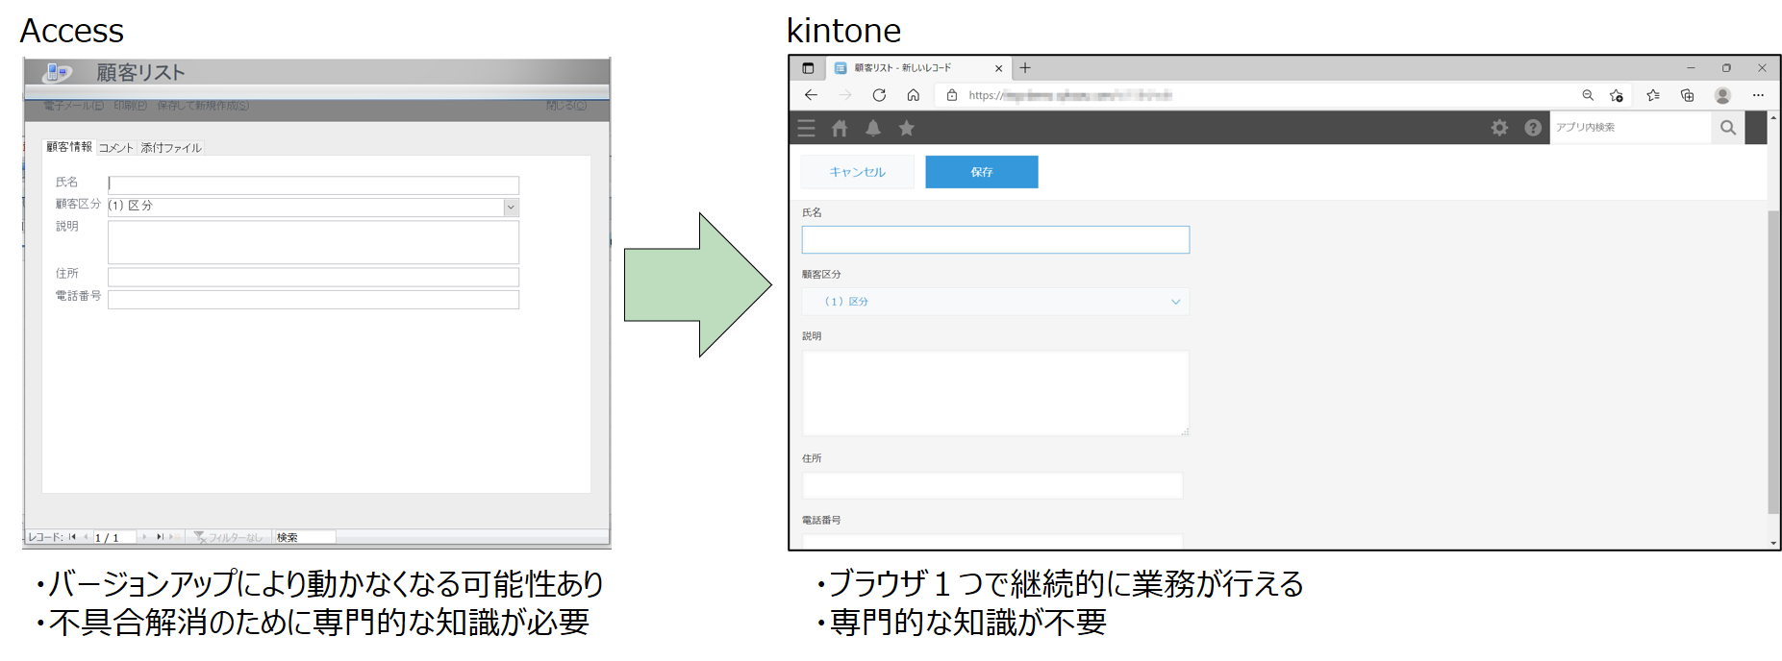Open kintone notifications bell icon
The width and height of the screenshot is (1782, 661).
[x=873, y=128]
